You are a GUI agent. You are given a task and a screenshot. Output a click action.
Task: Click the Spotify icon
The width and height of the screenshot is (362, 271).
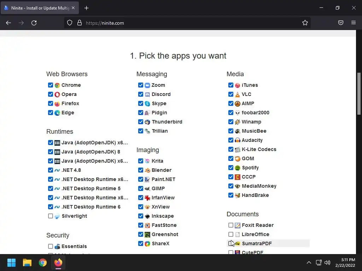pyautogui.click(x=238, y=168)
